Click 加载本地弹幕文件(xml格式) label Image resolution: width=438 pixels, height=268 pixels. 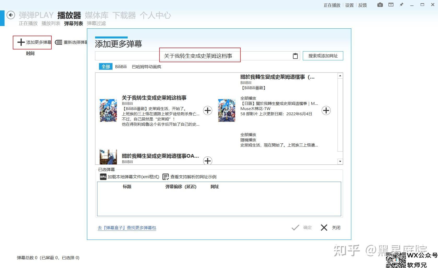(x=133, y=177)
